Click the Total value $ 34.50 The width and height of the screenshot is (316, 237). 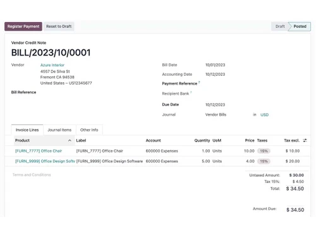coord(295,189)
